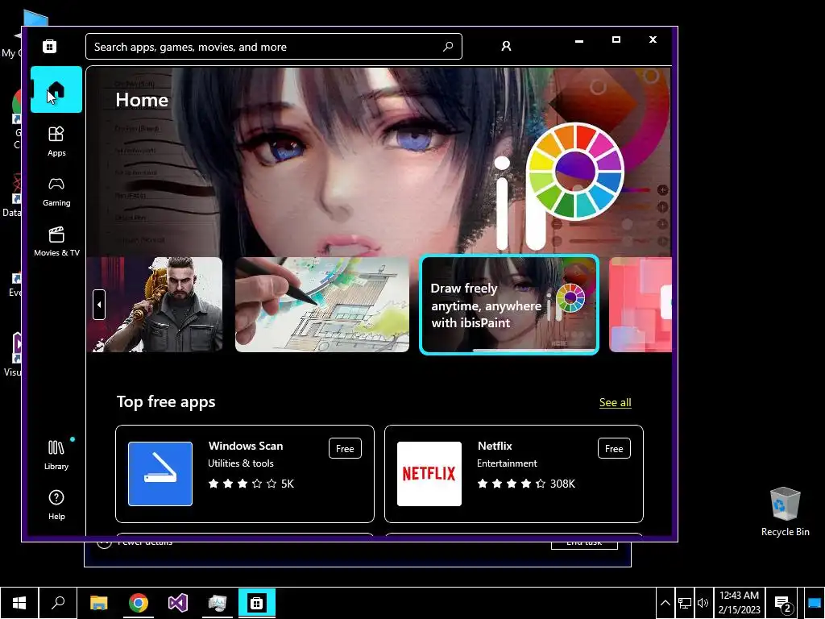
Task: Click the network status tray icon
Action: pyautogui.click(x=685, y=603)
